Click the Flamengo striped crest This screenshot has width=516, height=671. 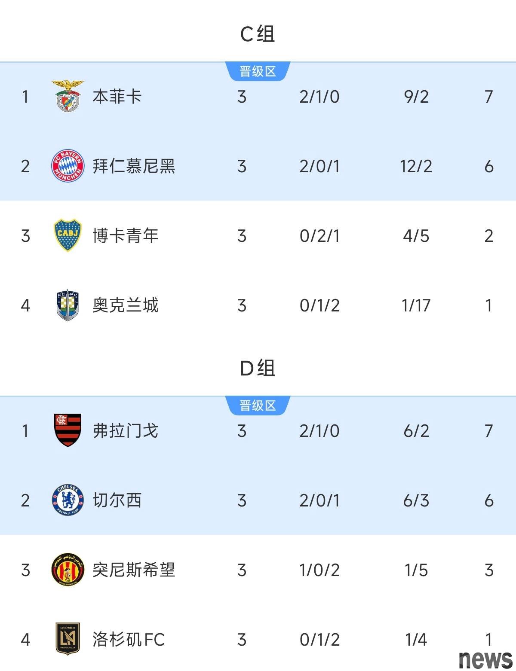[x=68, y=430]
